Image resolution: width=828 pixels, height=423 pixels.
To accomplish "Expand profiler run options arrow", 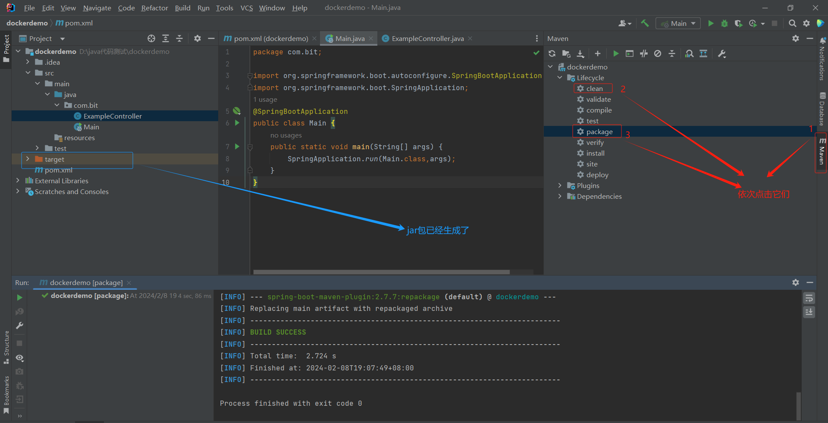I will pyautogui.click(x=763, y=24).
